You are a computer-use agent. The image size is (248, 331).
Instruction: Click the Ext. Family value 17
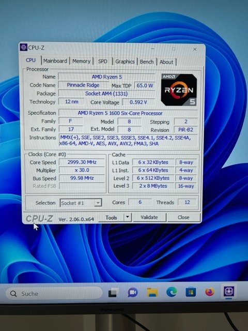pos(71,129)
